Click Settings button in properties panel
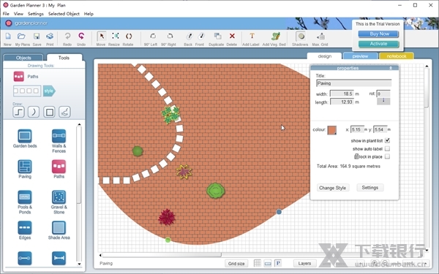Image resolution: width=439 pixels, height=274 pixels. pos(369,188)
